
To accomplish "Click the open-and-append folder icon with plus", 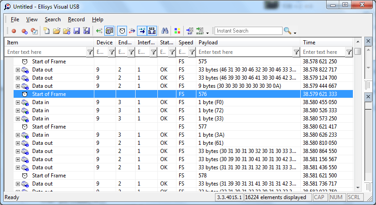I will tap(67, 31).
